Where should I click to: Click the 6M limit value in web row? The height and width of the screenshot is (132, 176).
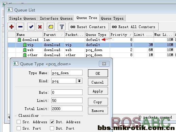151,50
